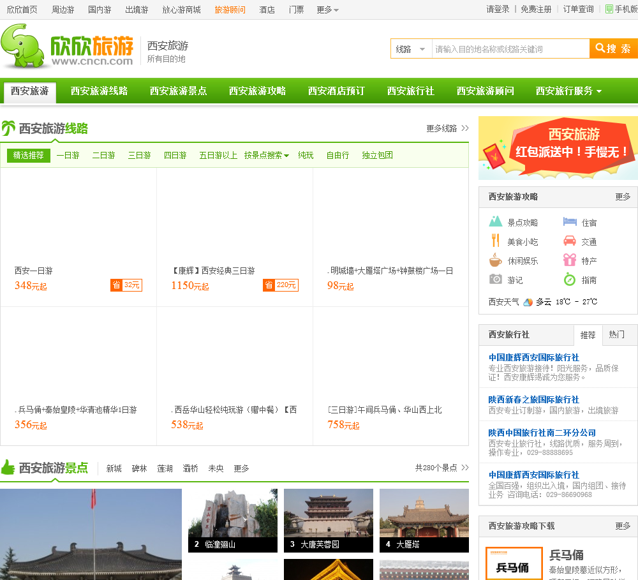Click the 美食小吃 fork icon

click(495, 241)
